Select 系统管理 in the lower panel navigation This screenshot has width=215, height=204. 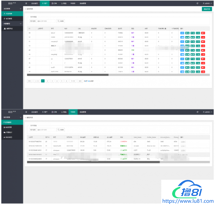(83, 112)
